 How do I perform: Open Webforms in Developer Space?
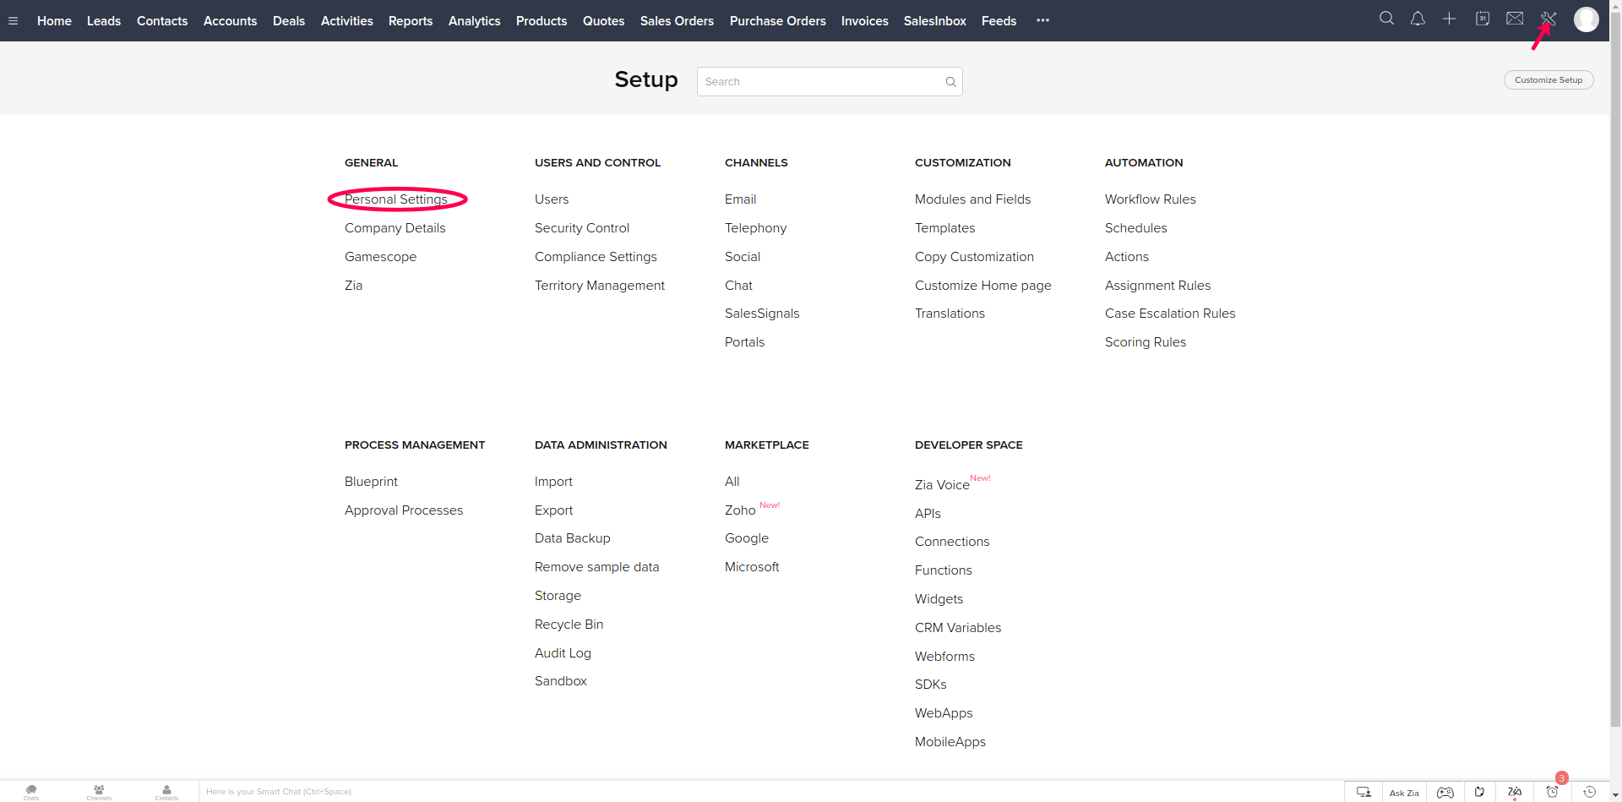(944, 657)
